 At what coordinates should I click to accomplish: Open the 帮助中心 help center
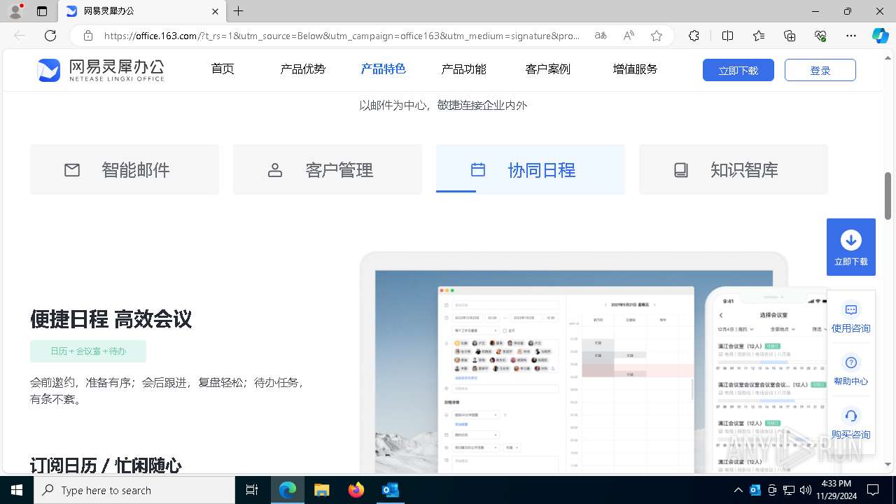[851, 371]
